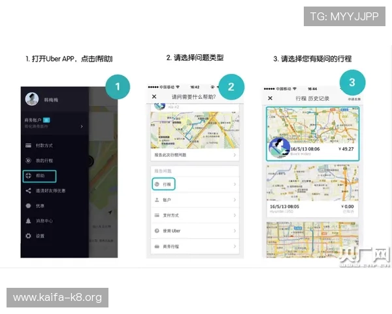Tap the lifebuoy help icon
Screen dimensions: 392x314
pos(28,176)
